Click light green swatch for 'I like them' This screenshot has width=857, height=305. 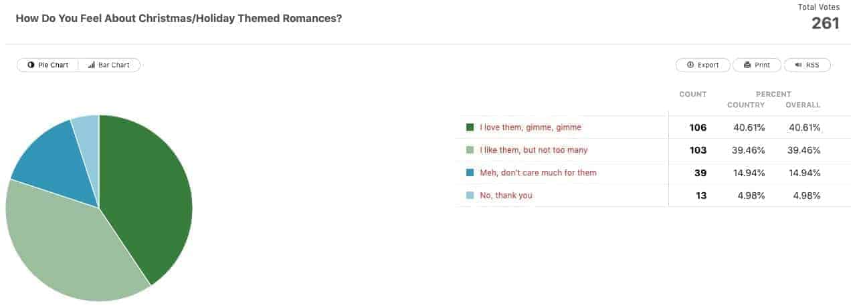tap(470, 150)
